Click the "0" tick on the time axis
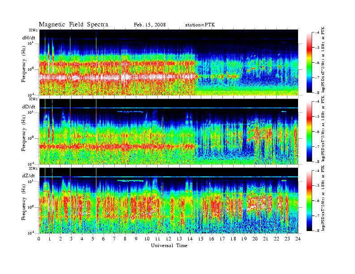 click(39, 239)
